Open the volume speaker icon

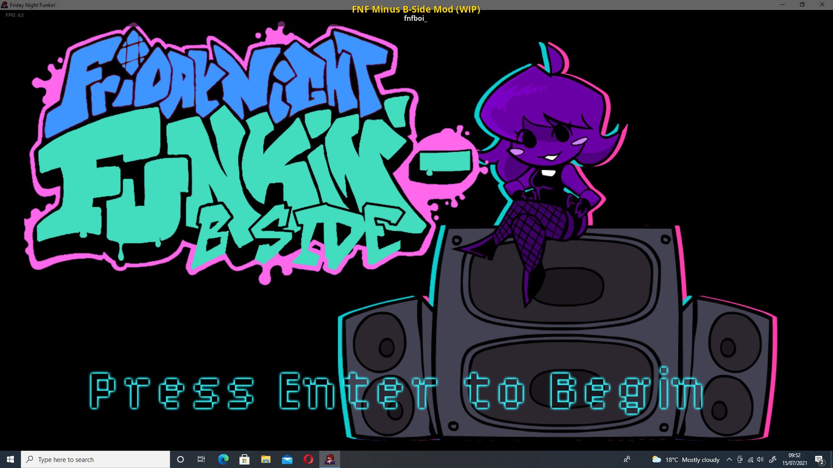coord(760,459)
